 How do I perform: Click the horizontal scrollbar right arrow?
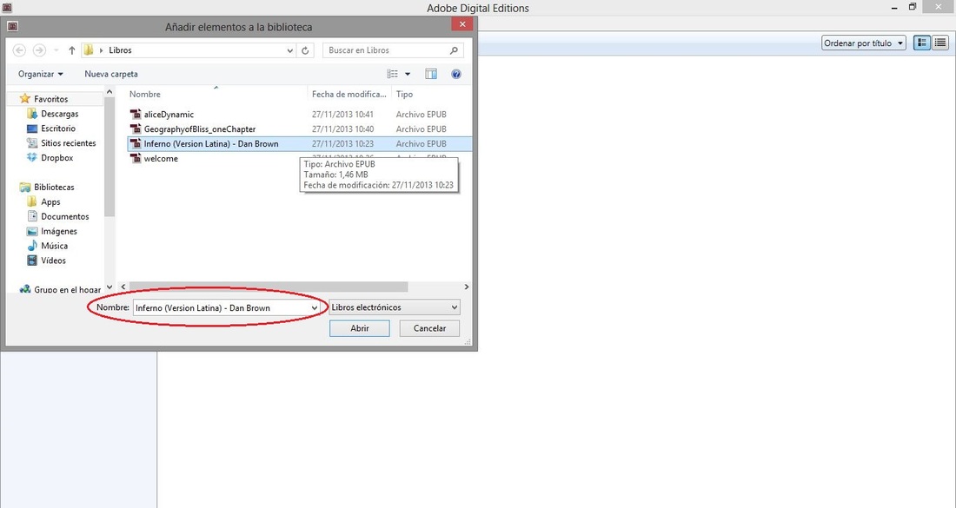(x=467, y=287)
